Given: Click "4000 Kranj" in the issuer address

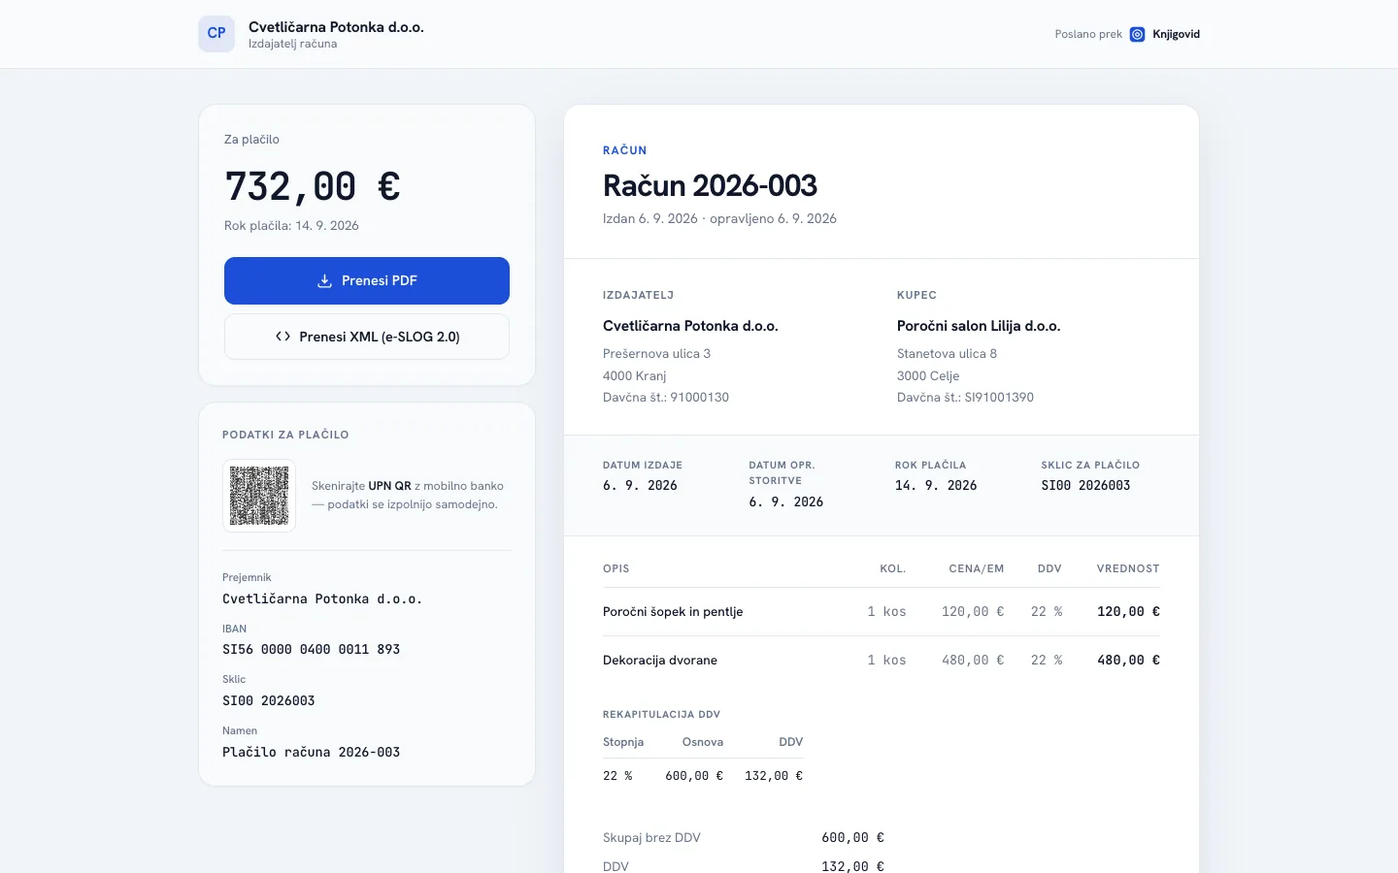Looking at the screenshot, I should tap(634, 376).
